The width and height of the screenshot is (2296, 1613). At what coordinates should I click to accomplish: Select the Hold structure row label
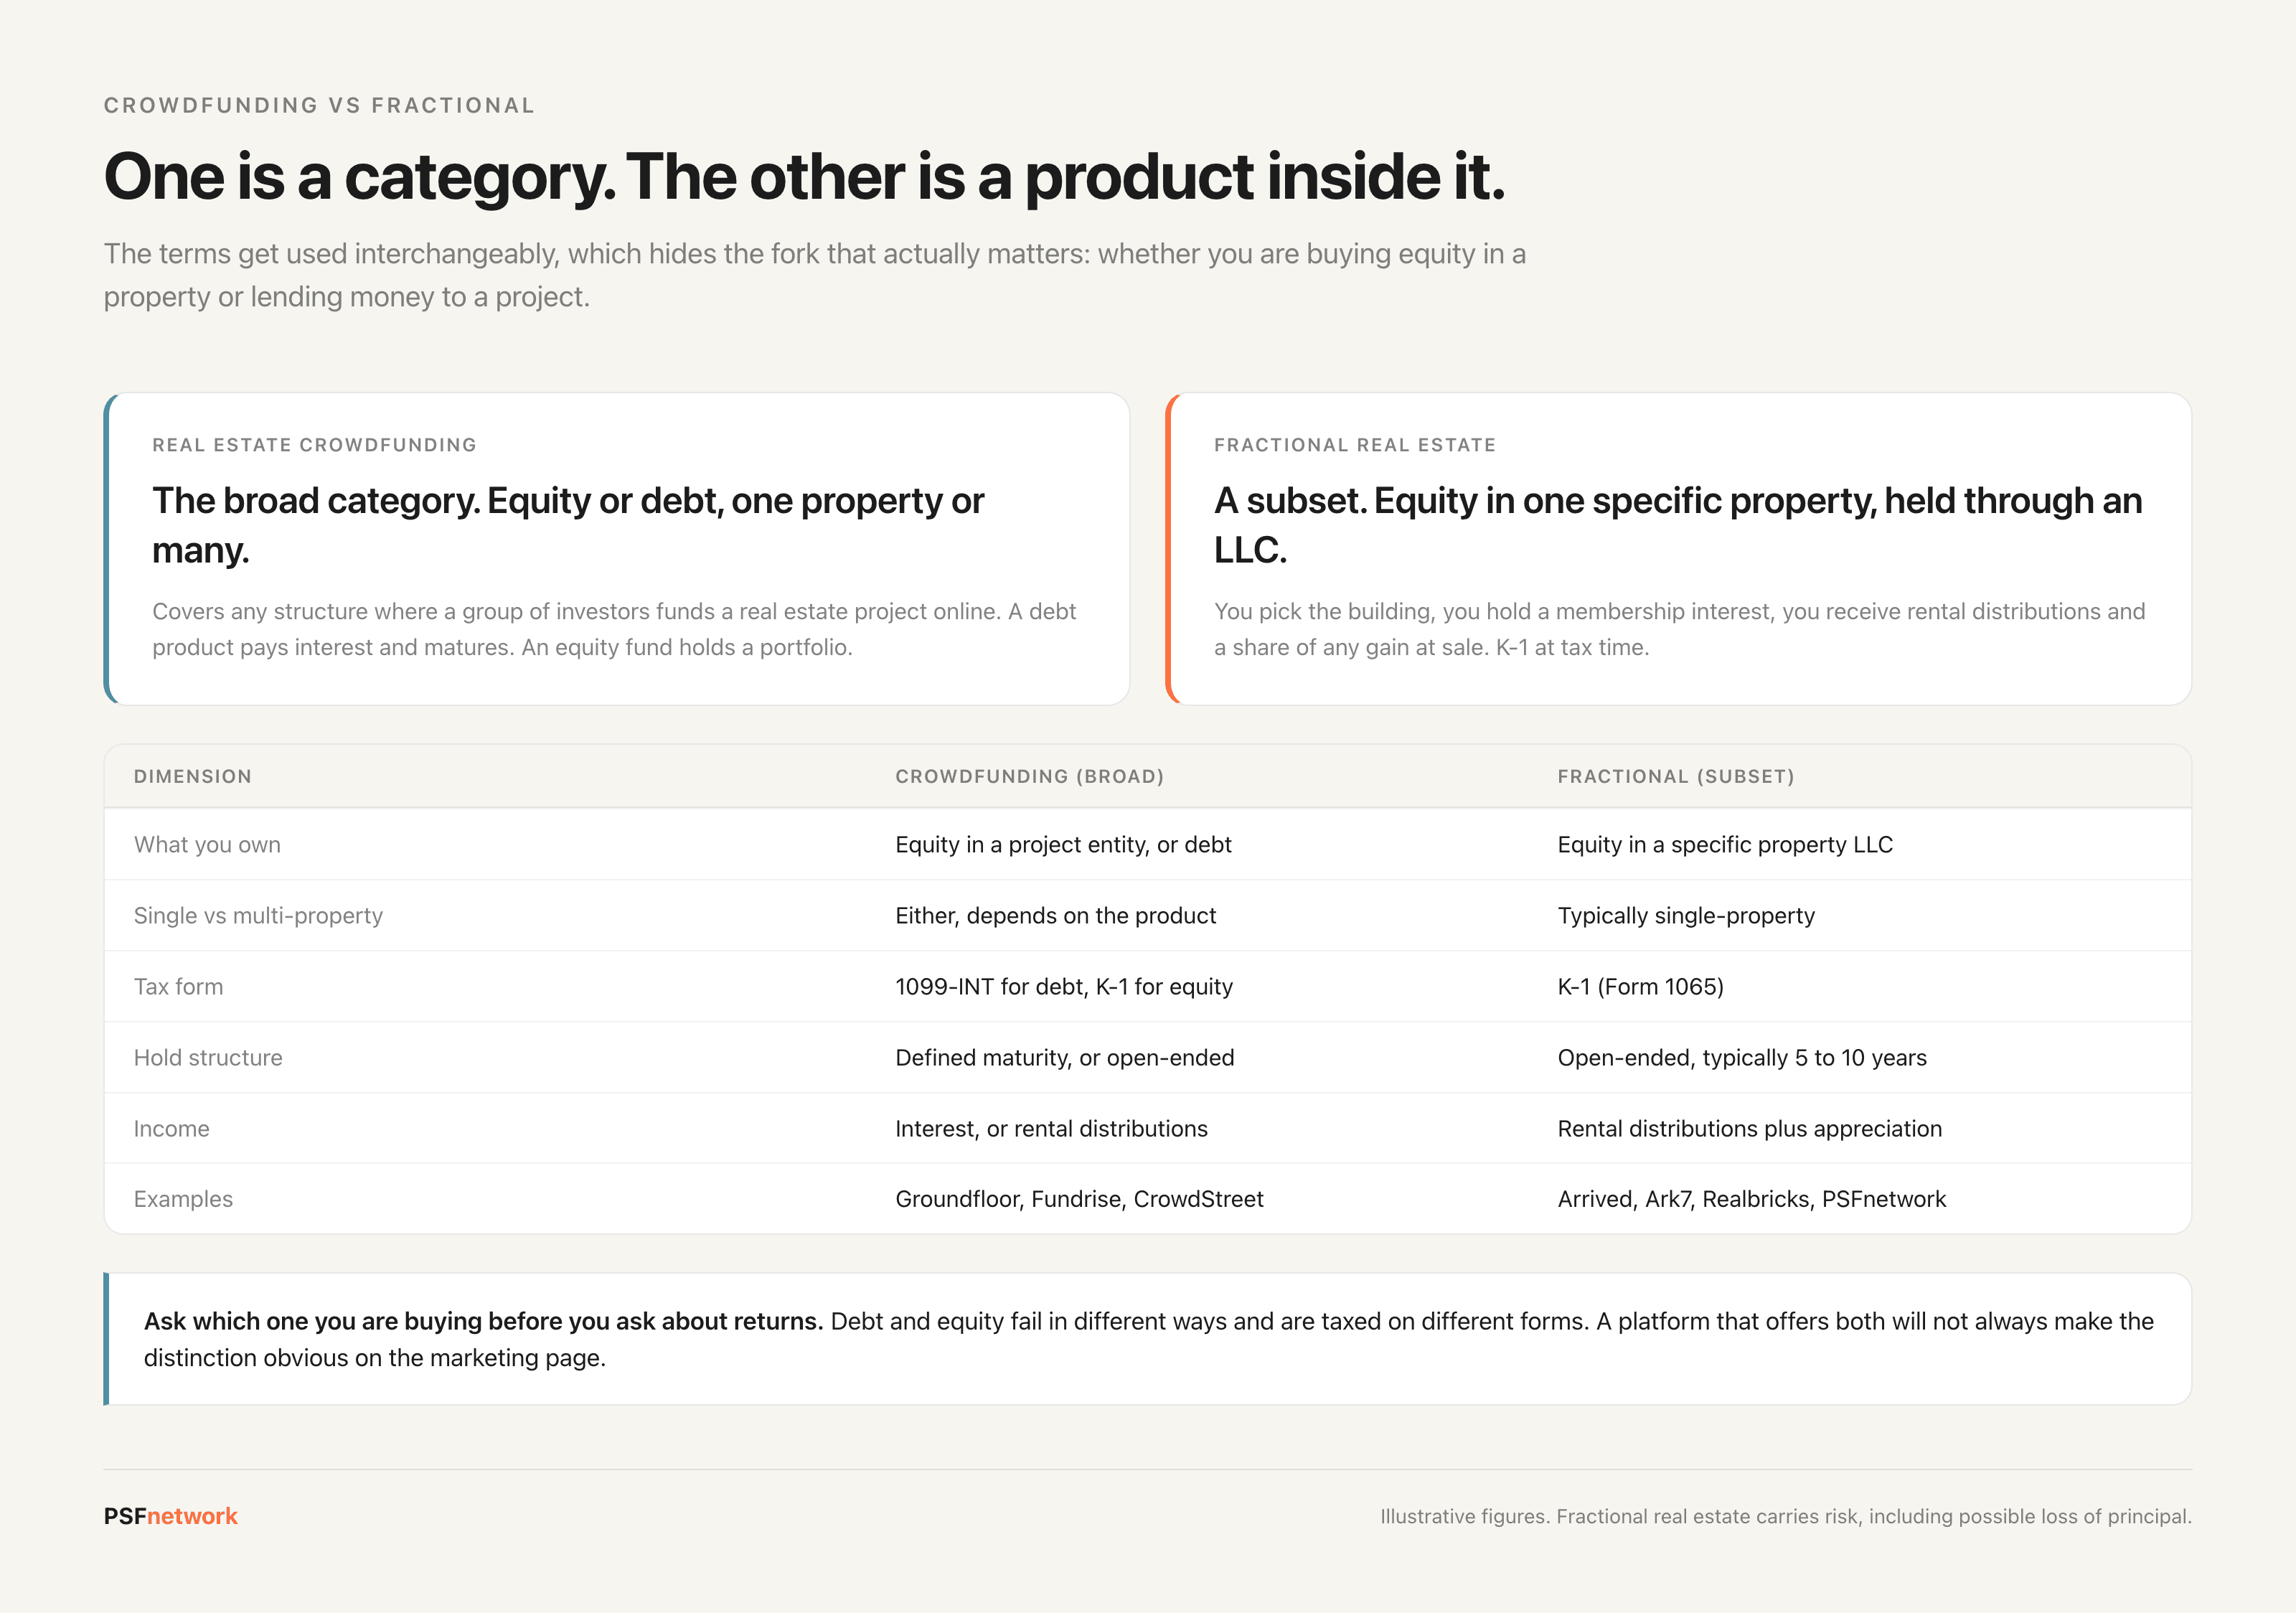pos(208,1058)
